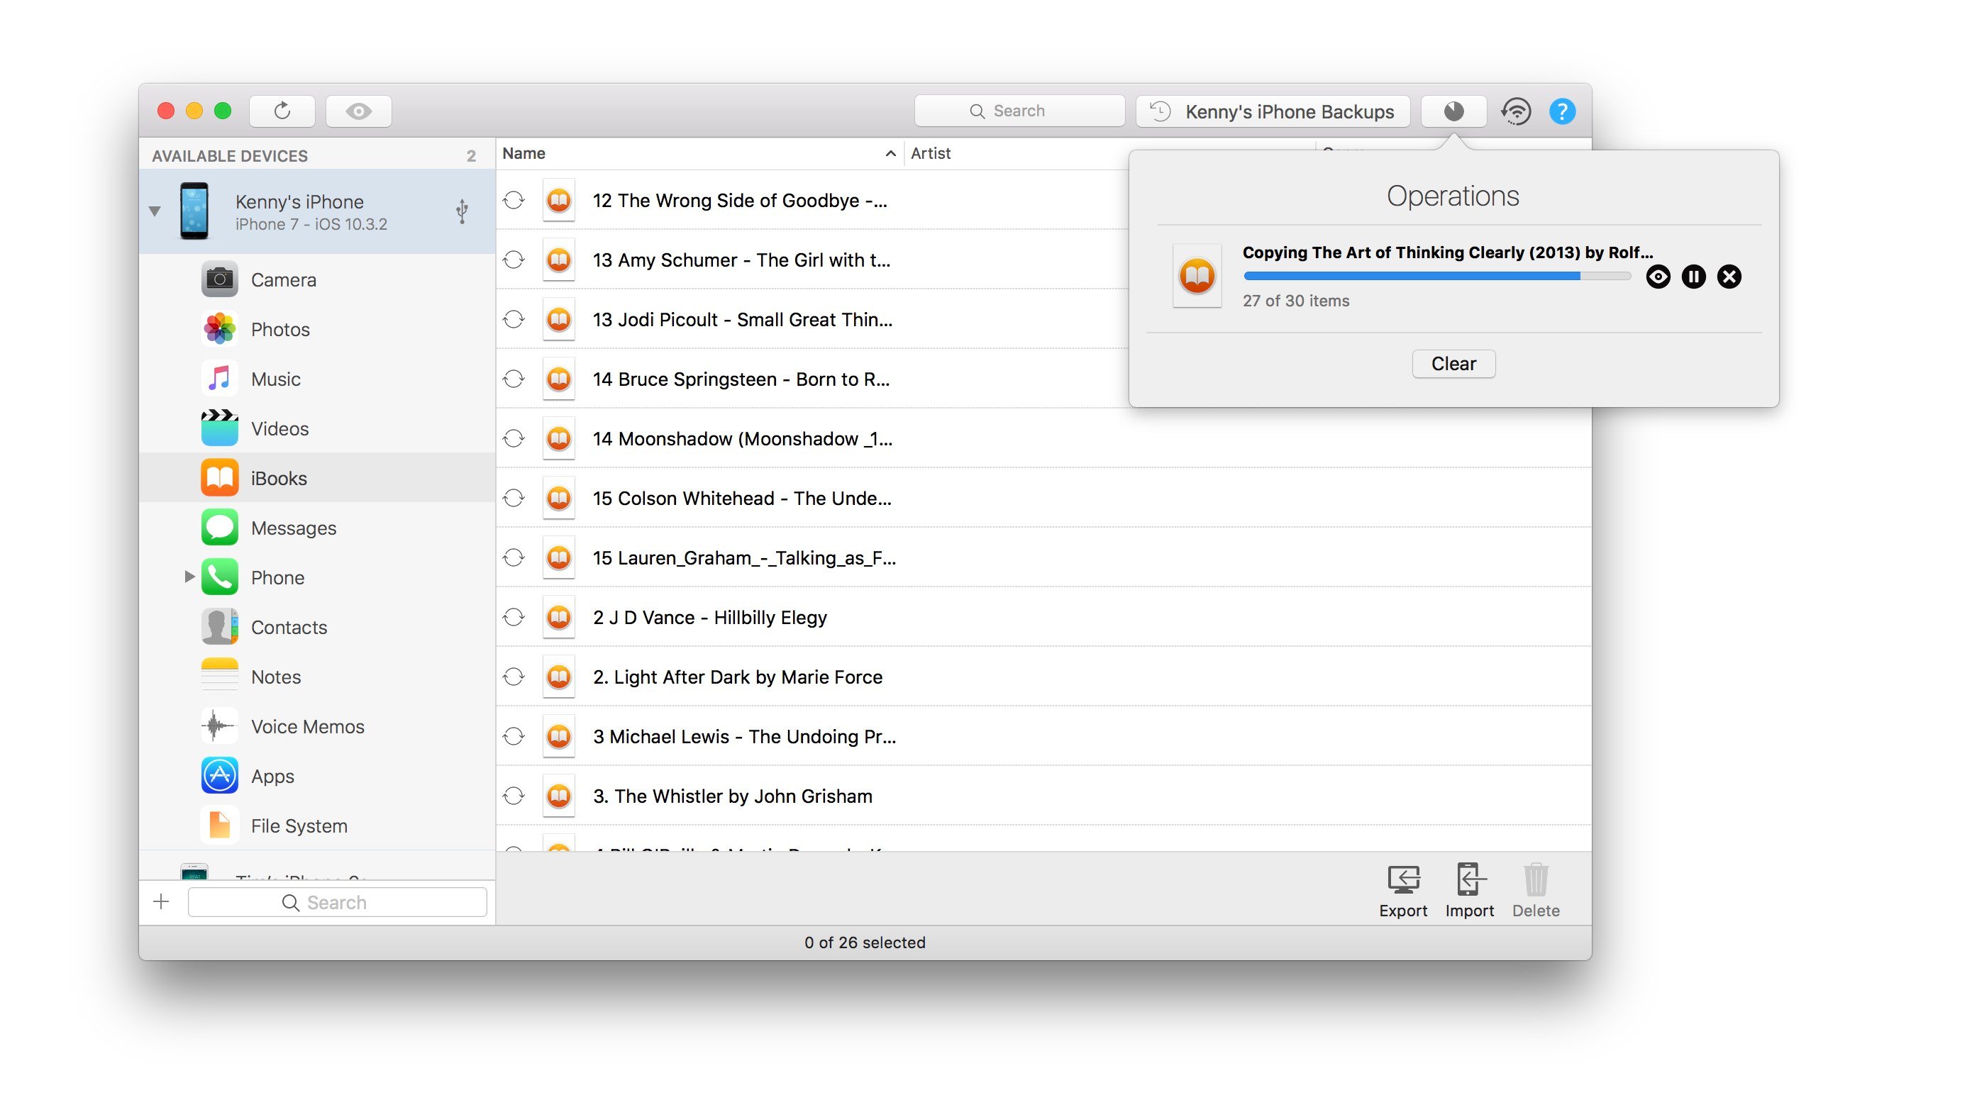Click the Export icon at bottom
Screen dimensions: 1972x1095
pyautogui.click(x=1402, y=883)
